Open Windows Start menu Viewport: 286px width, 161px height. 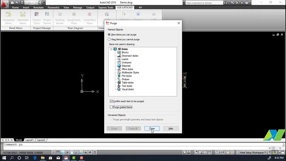[4, 158]
